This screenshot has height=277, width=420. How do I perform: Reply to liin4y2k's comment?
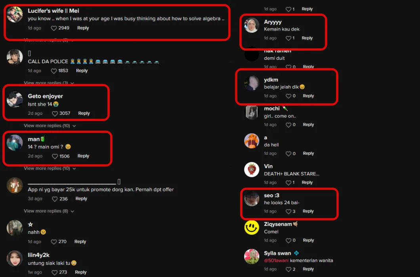click(80, 272)
